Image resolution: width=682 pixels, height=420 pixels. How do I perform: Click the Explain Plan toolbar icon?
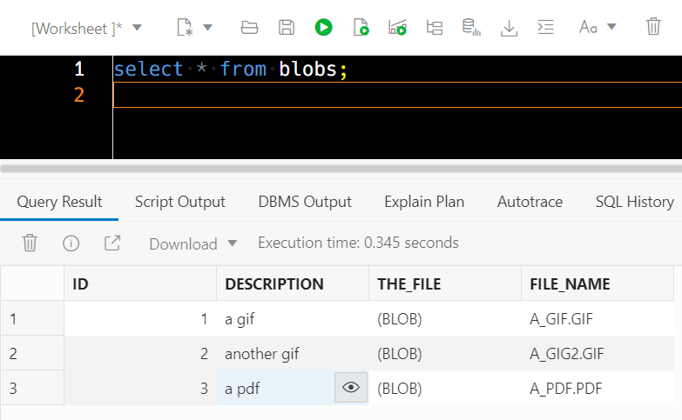434,27
